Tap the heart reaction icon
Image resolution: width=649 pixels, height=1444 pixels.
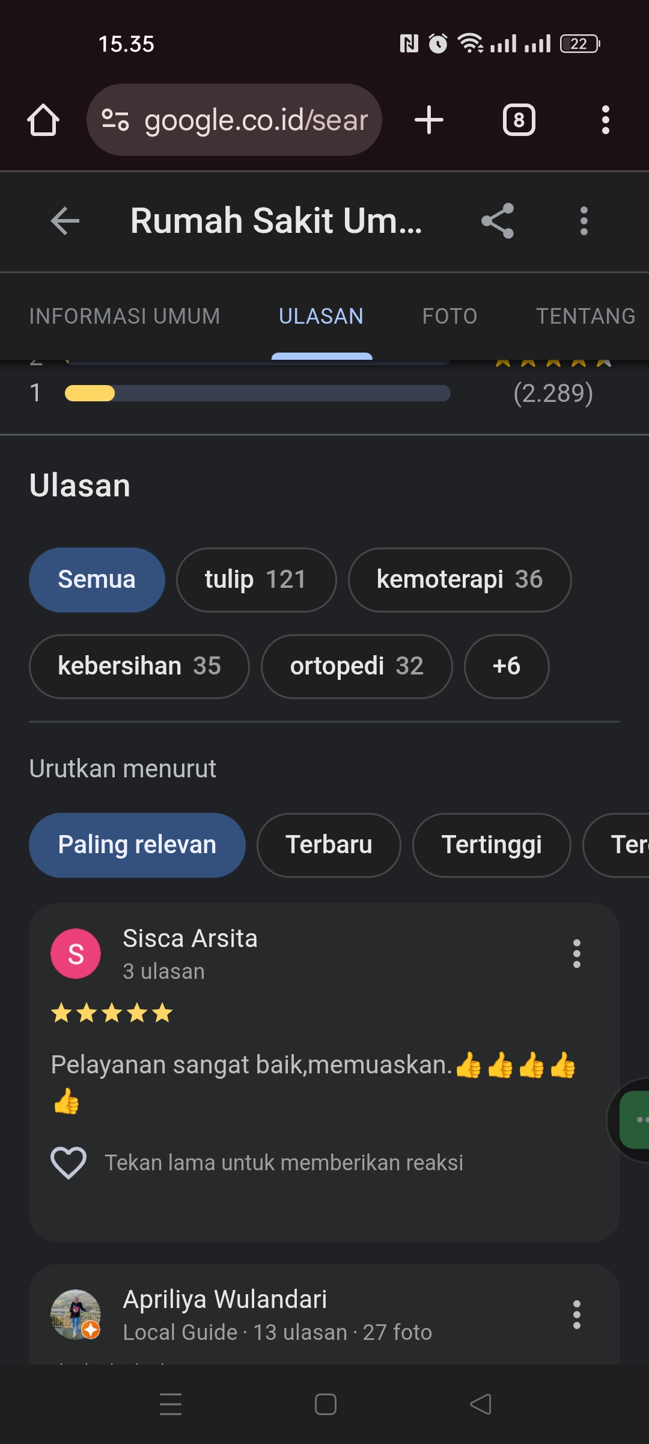(x=69, y=1162)
